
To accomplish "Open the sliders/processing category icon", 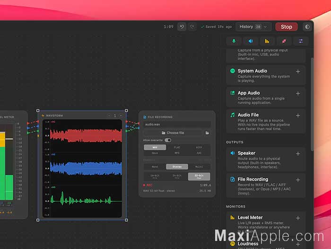I will tap(301, 41).
